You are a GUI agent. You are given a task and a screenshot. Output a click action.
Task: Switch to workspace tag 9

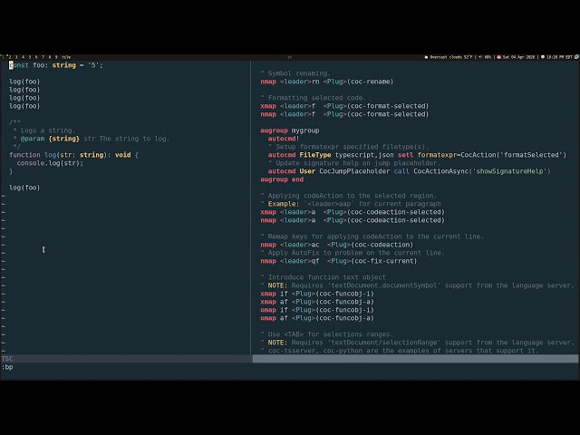[56, 57]
